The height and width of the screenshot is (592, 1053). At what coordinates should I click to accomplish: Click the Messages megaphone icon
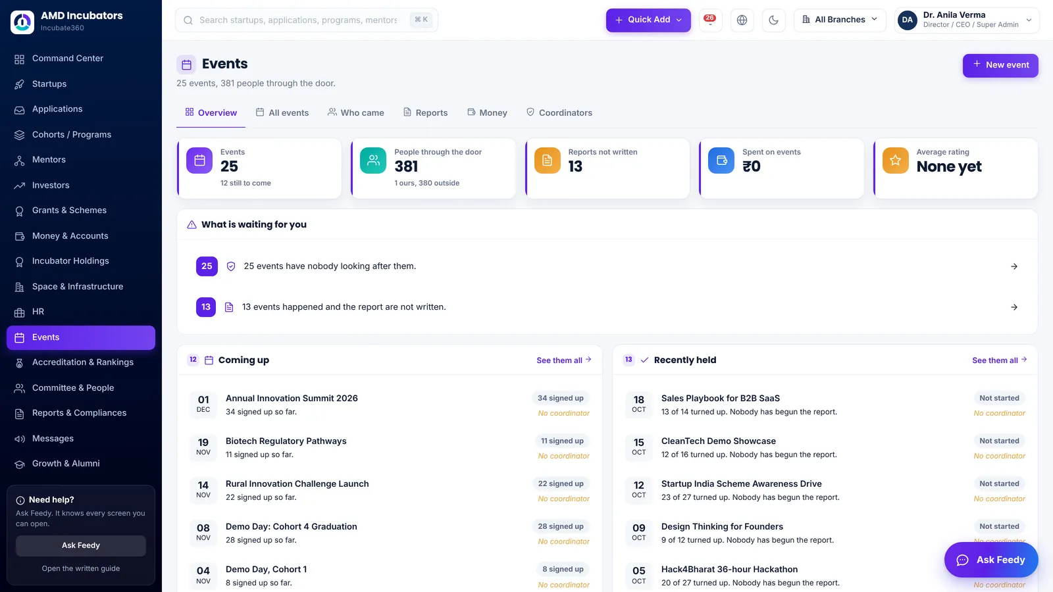(x=20, y=439)
